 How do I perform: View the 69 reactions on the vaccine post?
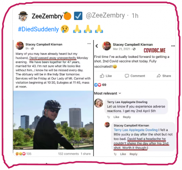(x=100, y=85)
